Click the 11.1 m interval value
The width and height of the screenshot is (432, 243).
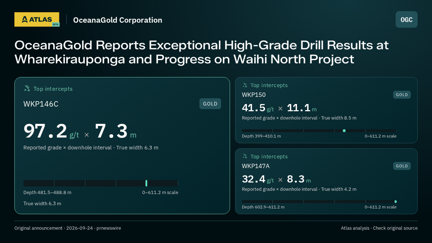(x=302, y=108)
